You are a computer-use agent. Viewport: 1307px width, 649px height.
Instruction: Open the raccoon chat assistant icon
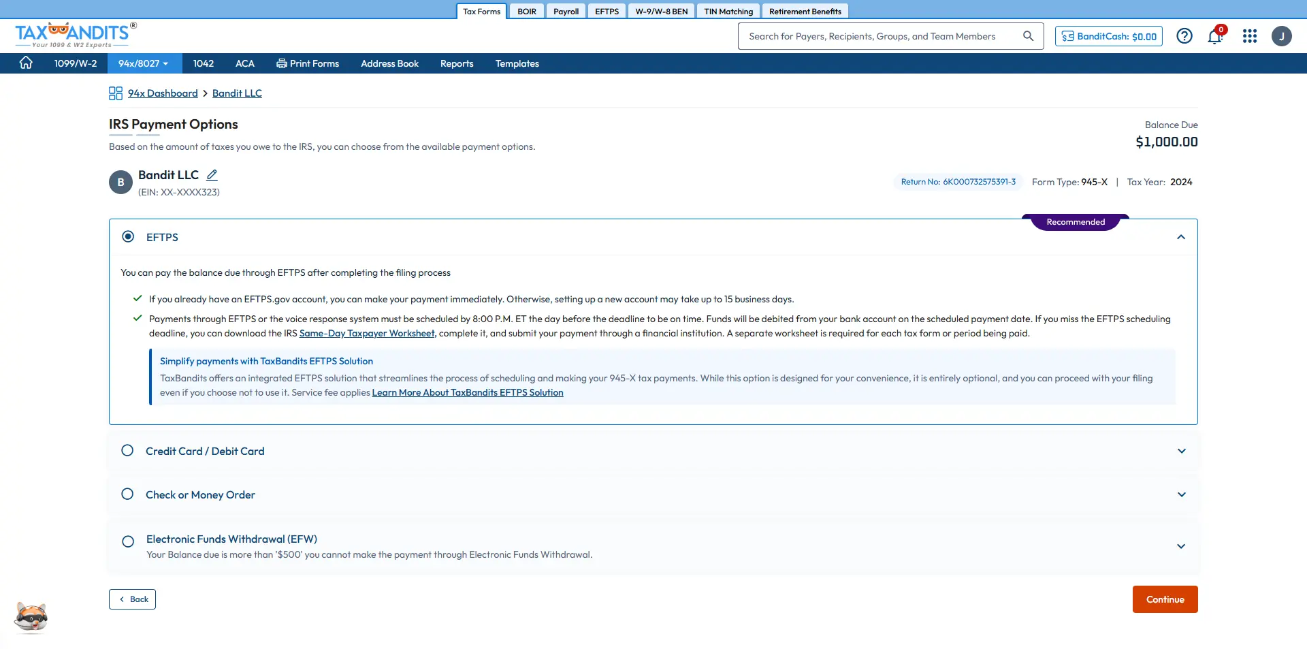(x=31, y=617)
